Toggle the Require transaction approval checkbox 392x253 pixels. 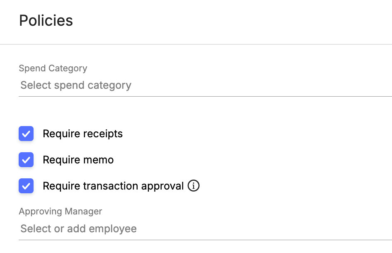point(26,186)
